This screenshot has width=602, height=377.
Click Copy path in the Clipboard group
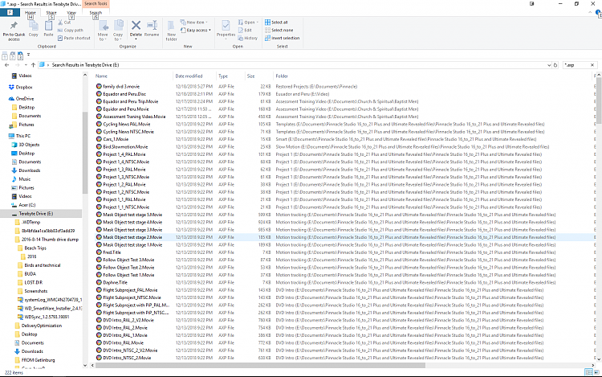coord(71,30)
